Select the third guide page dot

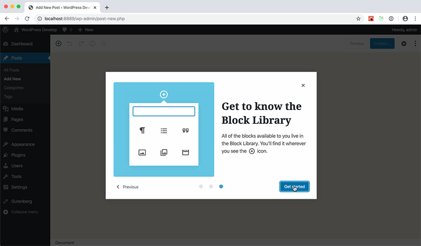[x=221, y=186]
